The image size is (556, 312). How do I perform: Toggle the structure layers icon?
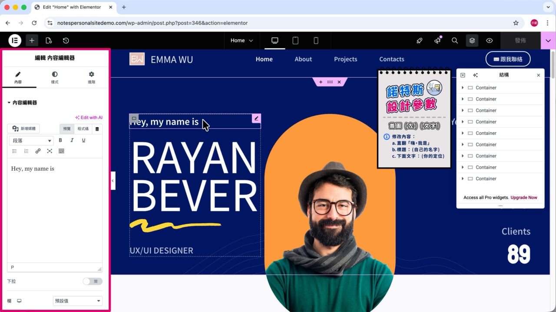coord(472,40)
